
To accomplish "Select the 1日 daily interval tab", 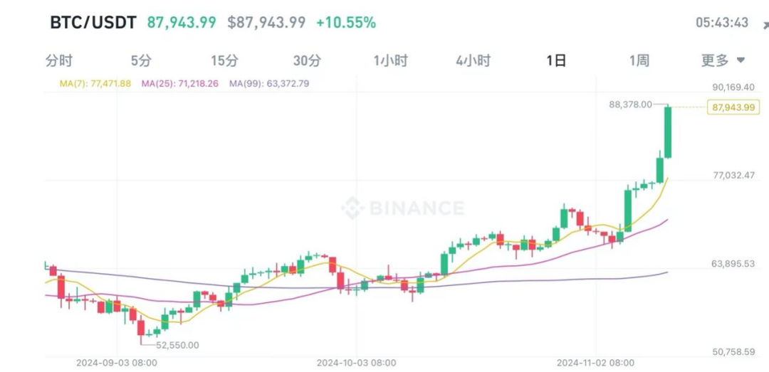I will pos(556,60).
